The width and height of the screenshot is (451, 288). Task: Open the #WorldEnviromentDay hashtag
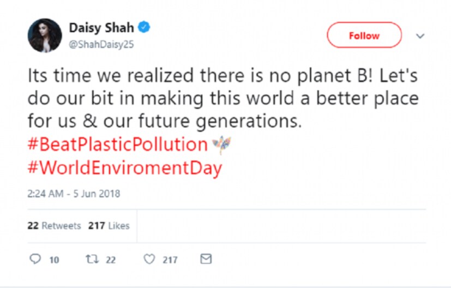pos(125,168)
